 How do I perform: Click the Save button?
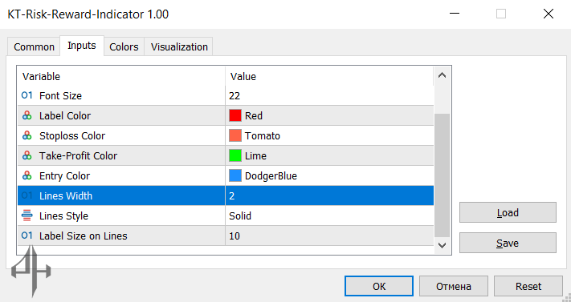pyautogui.click(x=508, y=244)
